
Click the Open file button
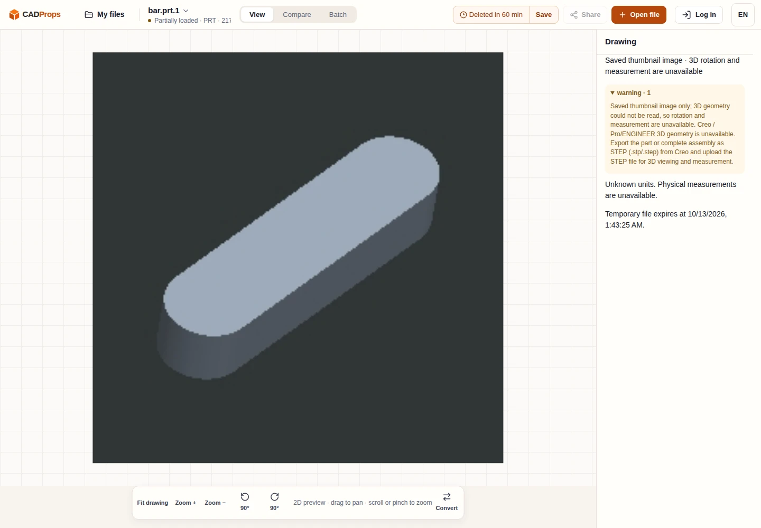pyautogui.click(x=639, y=15)
